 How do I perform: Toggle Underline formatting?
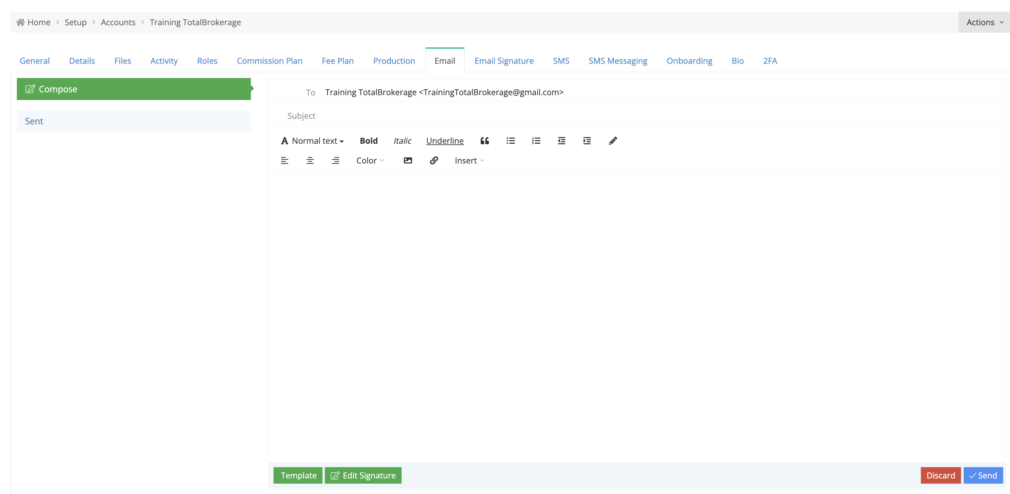(445, 140)
